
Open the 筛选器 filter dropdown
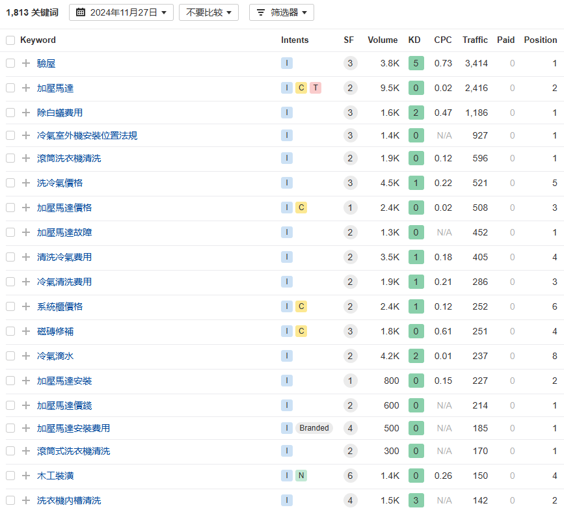(x=281, y=12)
